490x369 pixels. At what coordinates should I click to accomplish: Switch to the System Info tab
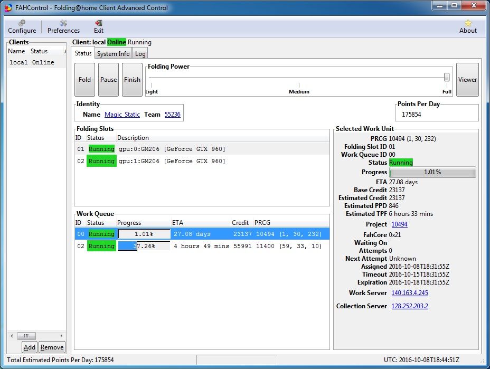(113, 54)
